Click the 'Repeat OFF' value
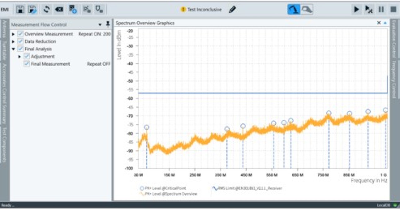 (x=98, y=64)
